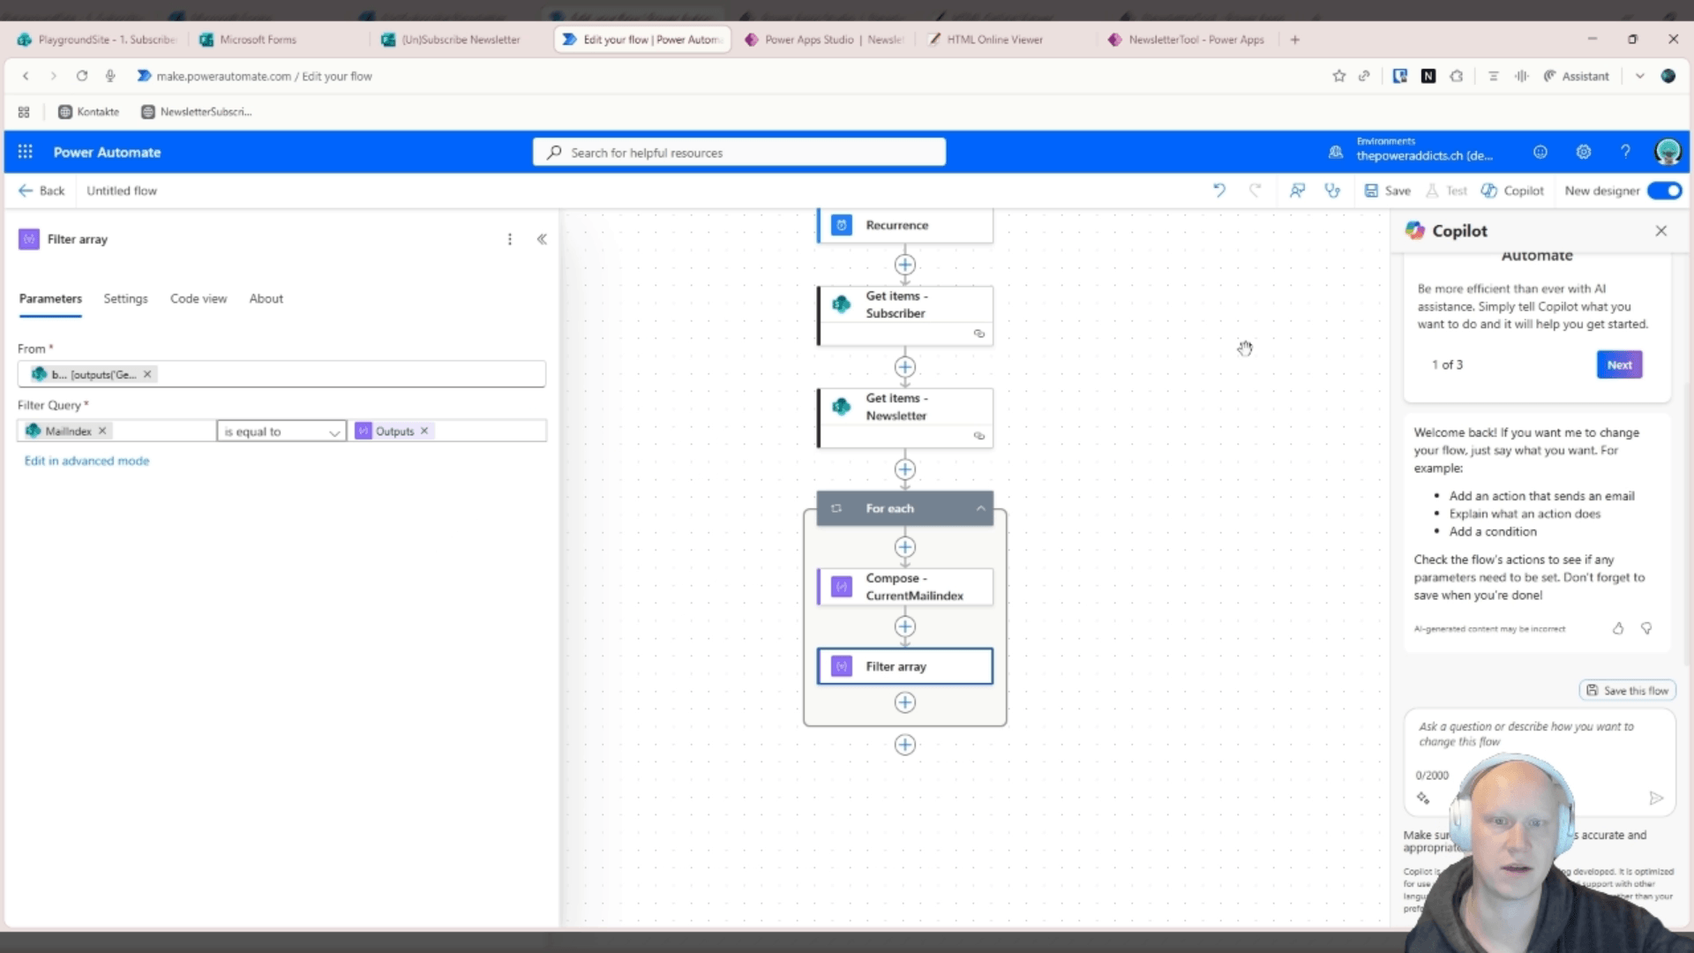
Task: Switch to the Parameters tab
Action: pyautogui.click(x=50, y=298)
